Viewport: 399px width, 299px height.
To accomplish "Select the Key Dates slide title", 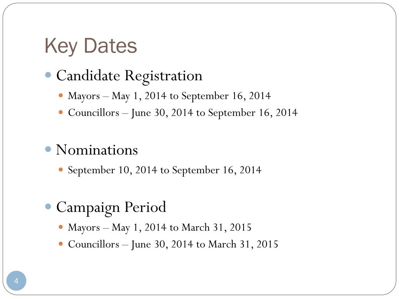I will [x=91, y=46].
